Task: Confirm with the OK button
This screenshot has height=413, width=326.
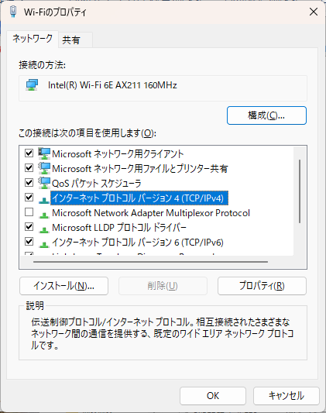Action: tap(213, 396)
